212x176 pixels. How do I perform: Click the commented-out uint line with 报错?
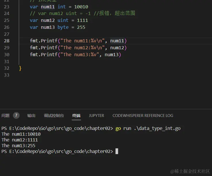coord(82,13)
